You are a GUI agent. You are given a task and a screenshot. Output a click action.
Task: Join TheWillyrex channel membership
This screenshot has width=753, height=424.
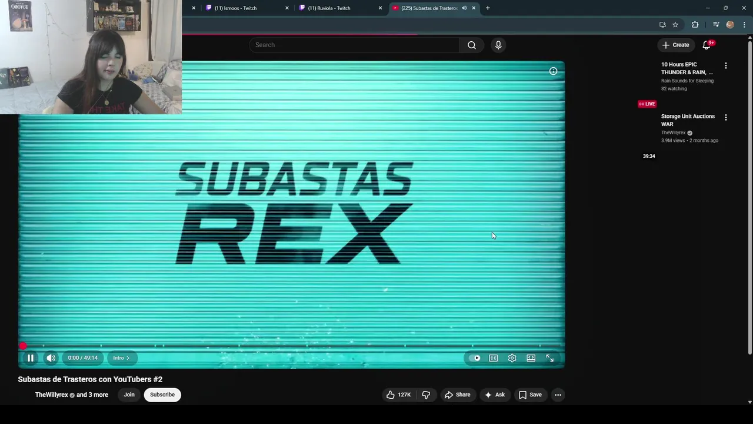pyautogui.click(x=129, y=395)
